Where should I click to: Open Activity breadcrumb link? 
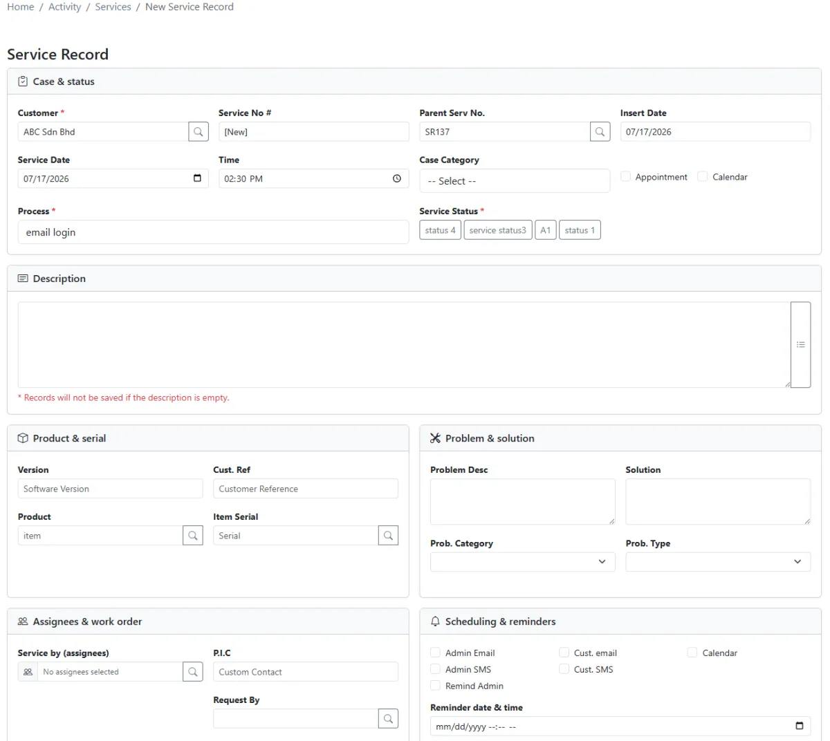[x=64, y=7]
